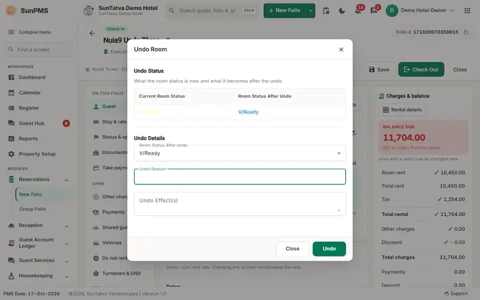This screenshot has height=300, width=480.
Task: Click the Guest Hub chat icon
Action: coord(11,123)
